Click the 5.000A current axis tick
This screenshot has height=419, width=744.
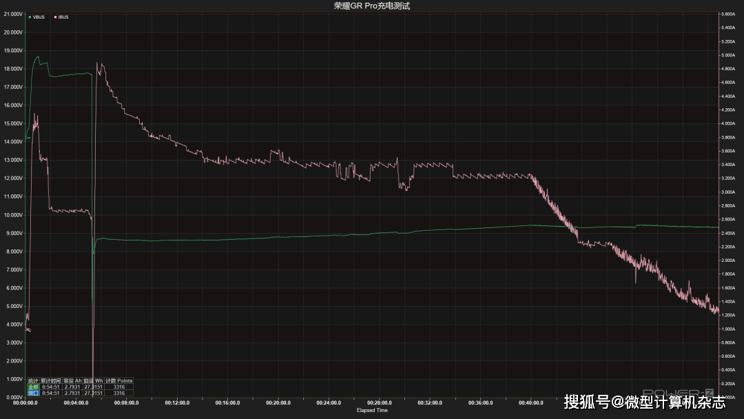coord(728,55)
